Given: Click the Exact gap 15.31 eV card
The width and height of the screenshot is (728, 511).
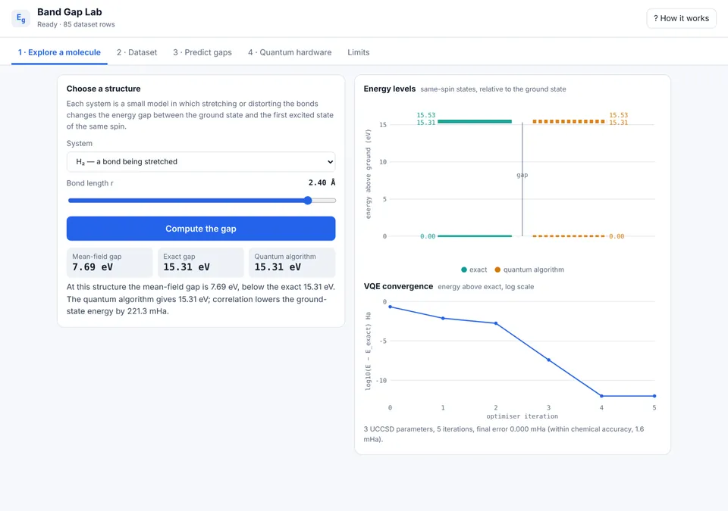Looking at the screenshot, I should click(200, 263).
